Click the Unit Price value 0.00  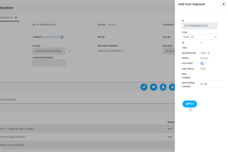203,69
